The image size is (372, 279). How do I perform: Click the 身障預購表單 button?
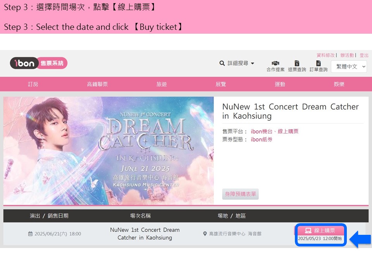coord(240,194)
